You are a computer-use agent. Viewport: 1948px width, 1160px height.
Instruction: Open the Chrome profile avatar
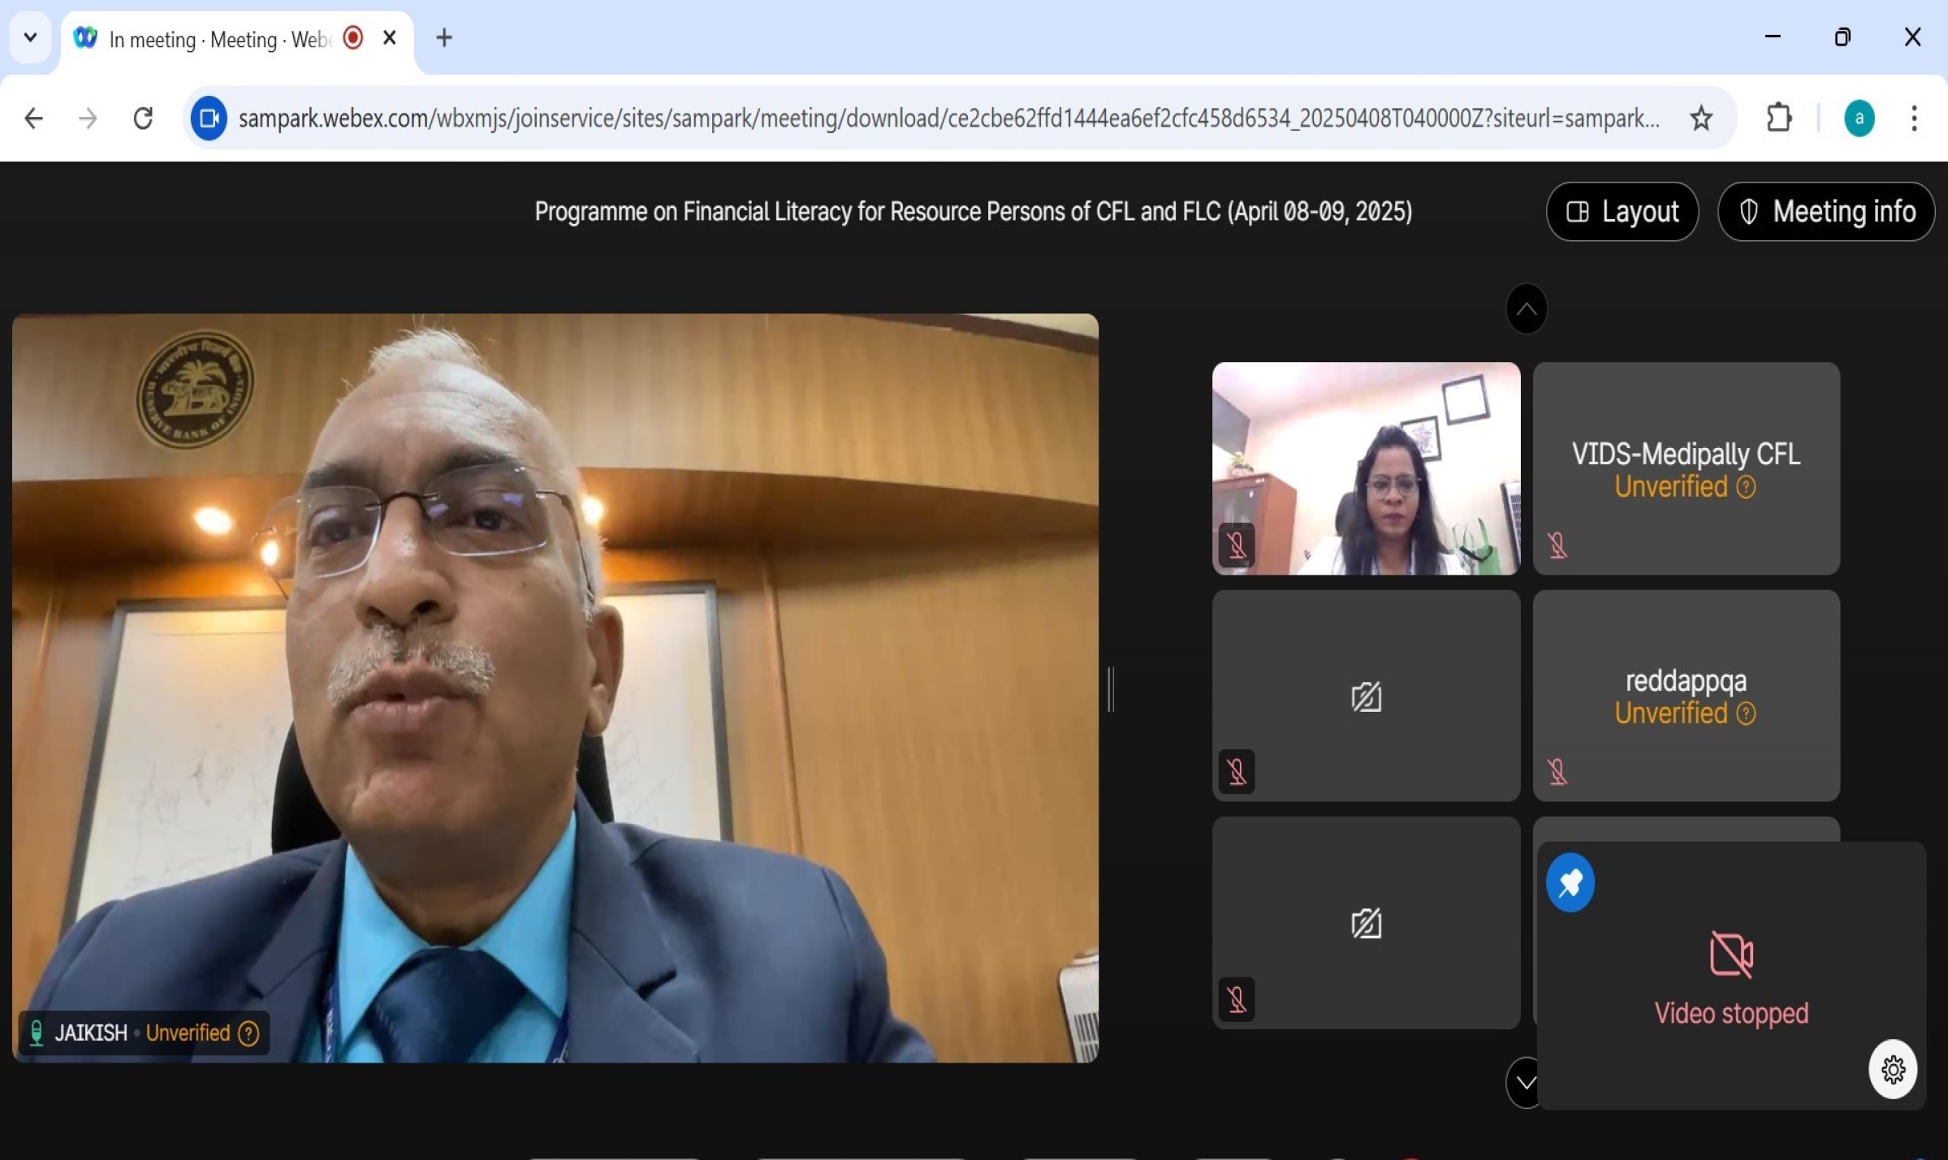pyautogui.click(x=1859, y=119)
